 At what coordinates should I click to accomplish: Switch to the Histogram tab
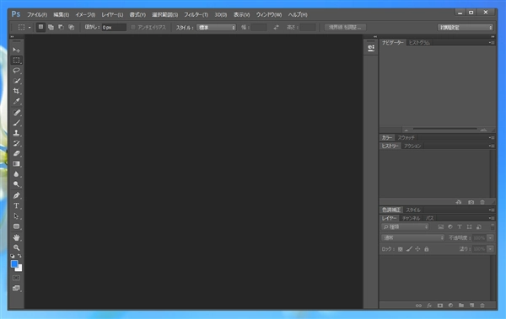click(419, 43)
